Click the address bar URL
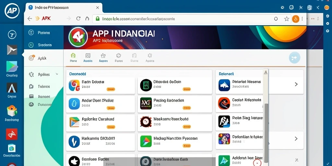Viewport: 332px width, 166px height. [x=138, y=19]
